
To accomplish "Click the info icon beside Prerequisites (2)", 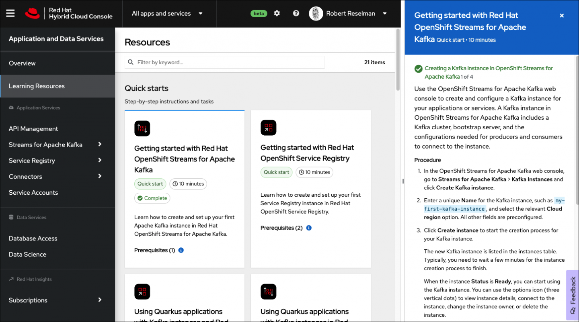I will 309,228.
